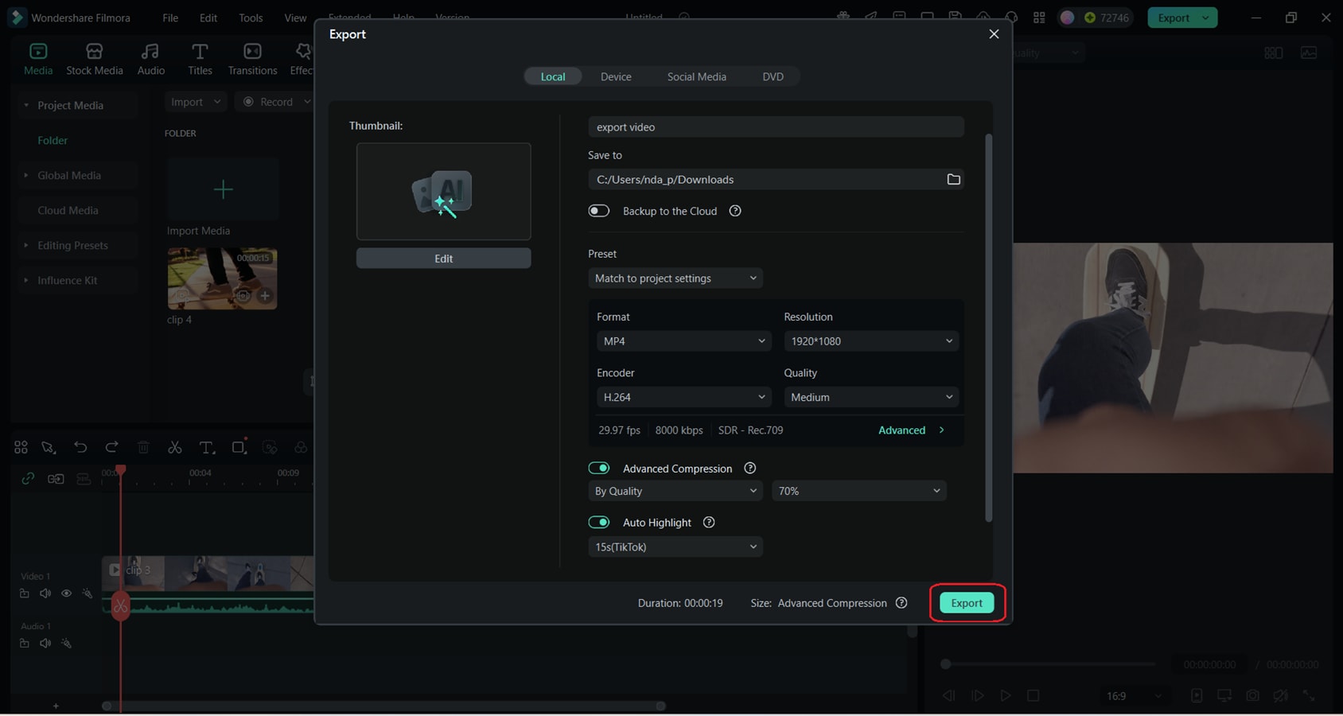Click the undo arrow in timeline toolbar
Viewport: 1343px width, 716px height.
click(80, 447)
